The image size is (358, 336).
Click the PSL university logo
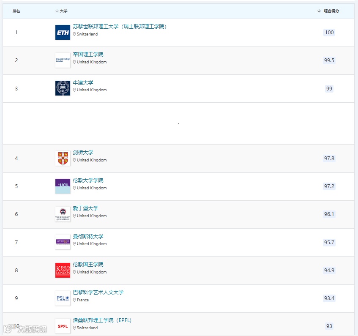[x=63, y=298]
